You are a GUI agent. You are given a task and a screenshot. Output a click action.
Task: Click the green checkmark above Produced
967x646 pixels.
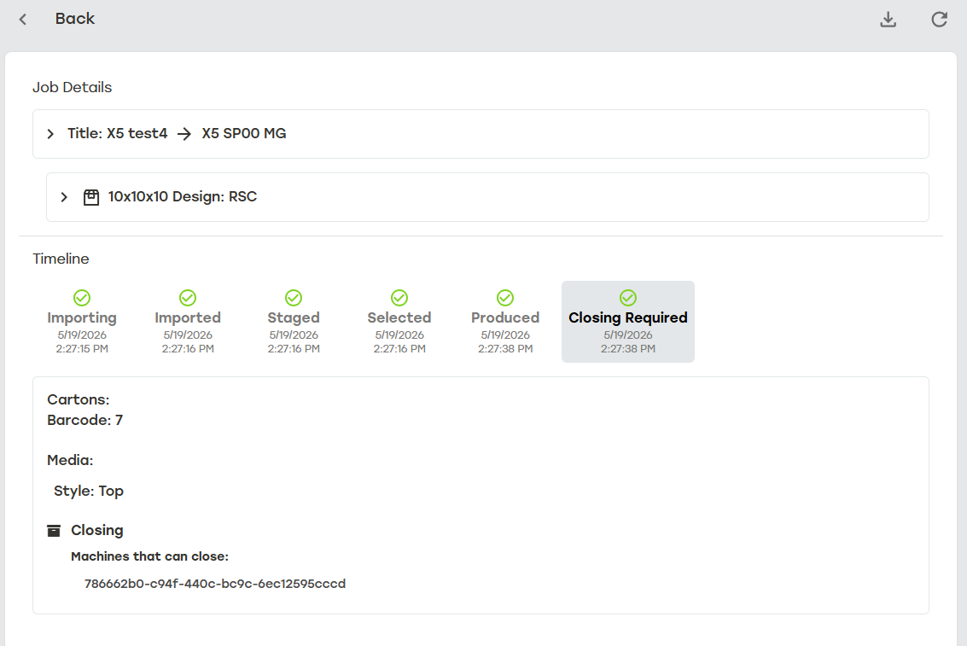[505, 298]
